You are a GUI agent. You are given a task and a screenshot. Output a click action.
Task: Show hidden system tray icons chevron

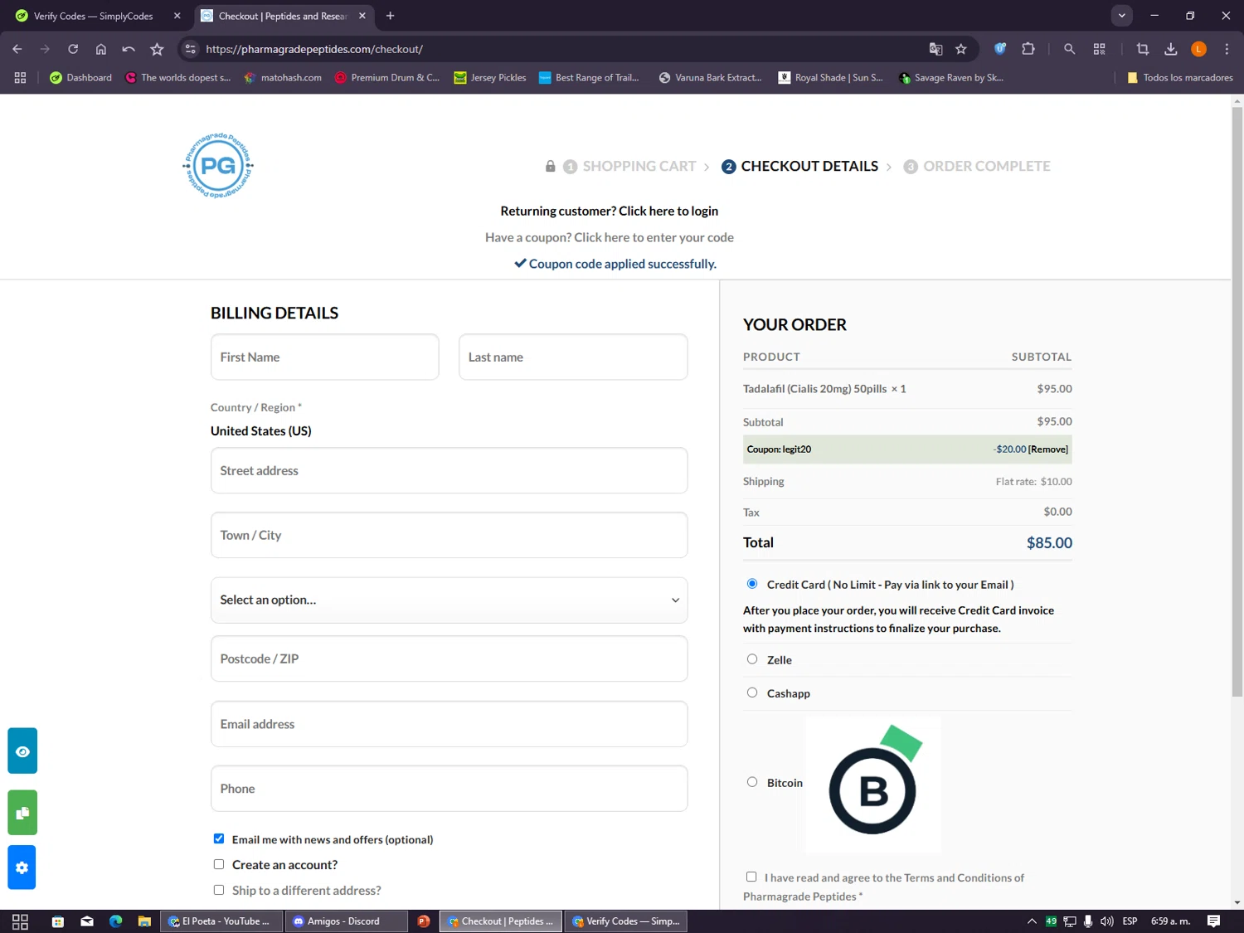click(x=1032, y=921)
